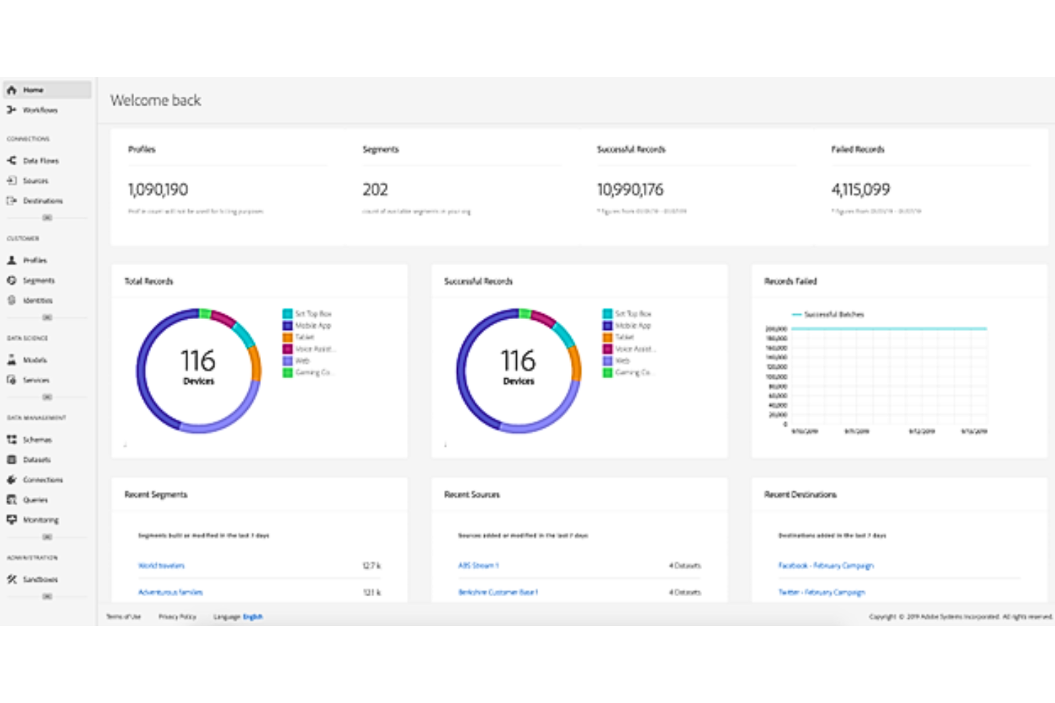1055x703 pixels.
Task: Click Recent Segments card title
Action: tap(156, 494)
